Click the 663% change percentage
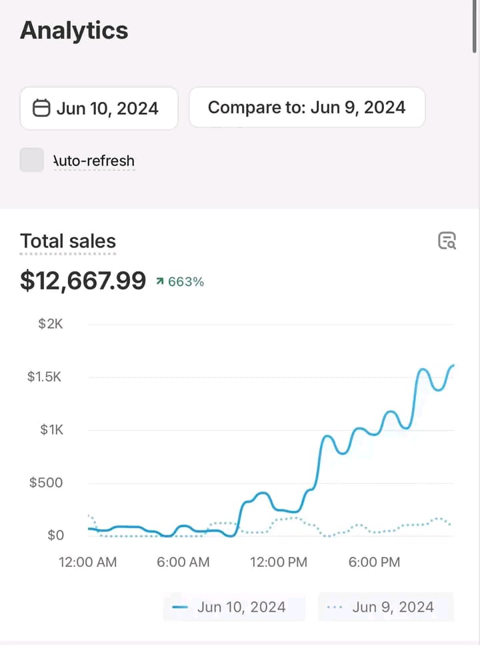 (186, 282)
